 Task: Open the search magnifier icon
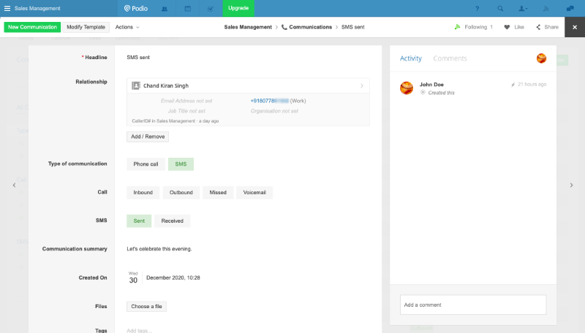(500, 8)
